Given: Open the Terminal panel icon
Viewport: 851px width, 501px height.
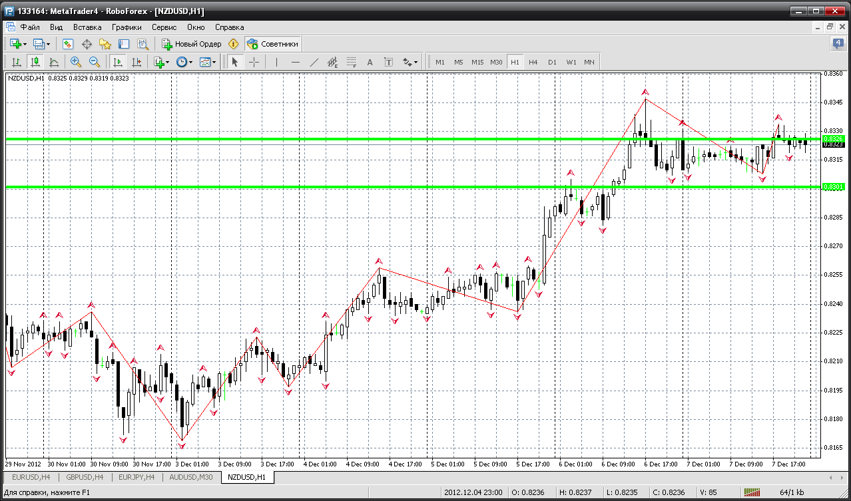Looking at the screenshot, I should click(x=124, y=44).
